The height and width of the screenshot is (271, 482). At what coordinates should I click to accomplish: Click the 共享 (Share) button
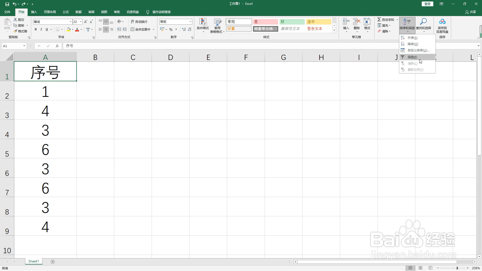point(470,12)
